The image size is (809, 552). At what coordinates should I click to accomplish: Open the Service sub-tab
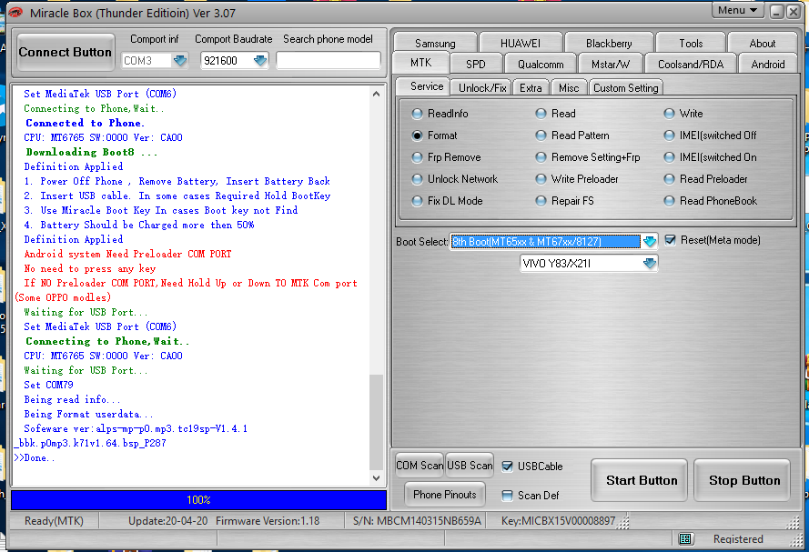pyautogui.click(x=423, y=86)
